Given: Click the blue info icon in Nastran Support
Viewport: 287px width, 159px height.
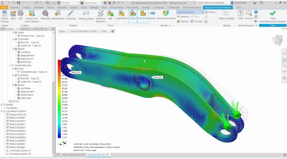Looking at the screenshot, I should (256, 12).
